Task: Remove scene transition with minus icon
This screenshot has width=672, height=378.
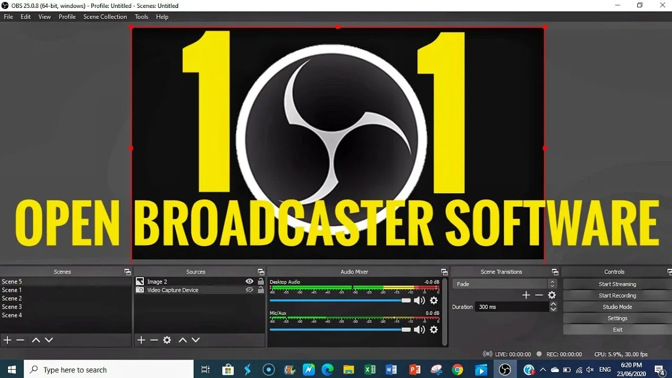Action: click(x=539, y=295)
